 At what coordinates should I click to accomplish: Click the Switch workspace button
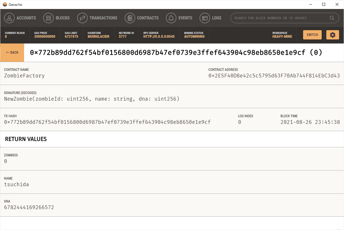[x=312, y=35]
